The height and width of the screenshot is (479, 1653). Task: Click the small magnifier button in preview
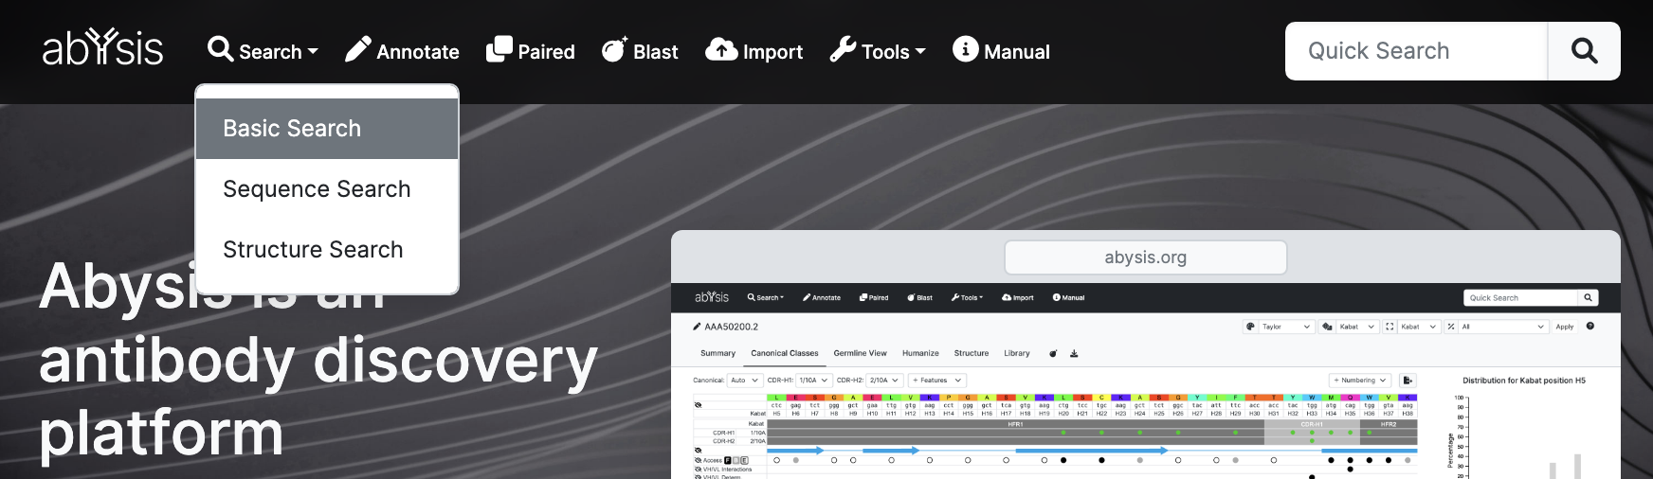1589,298
